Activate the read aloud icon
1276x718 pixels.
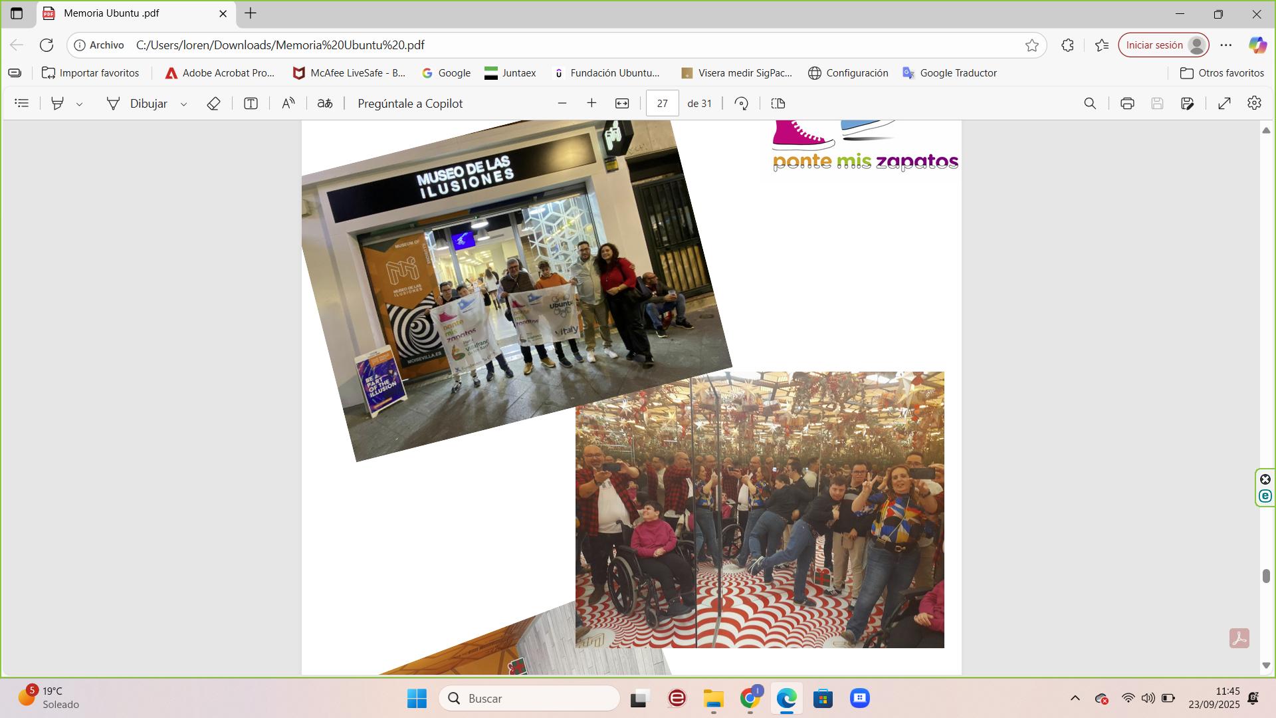tap(288, 104)
